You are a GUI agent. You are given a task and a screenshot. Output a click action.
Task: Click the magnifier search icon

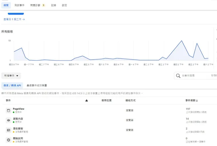pyautogui.click(x=178, y=76)
